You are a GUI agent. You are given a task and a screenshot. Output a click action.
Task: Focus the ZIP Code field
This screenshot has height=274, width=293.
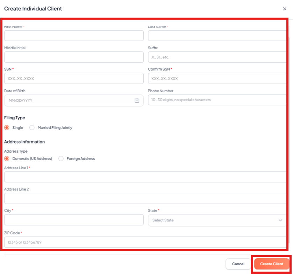pyautogui.click(x=145, y=242)
